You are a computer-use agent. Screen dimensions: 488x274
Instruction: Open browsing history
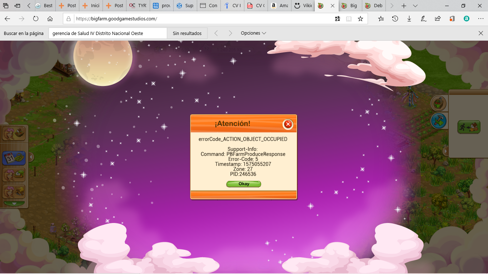click(395, 19)
